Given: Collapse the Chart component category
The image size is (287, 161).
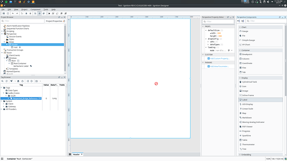Looking at the screenshot, I should [240, 27].
